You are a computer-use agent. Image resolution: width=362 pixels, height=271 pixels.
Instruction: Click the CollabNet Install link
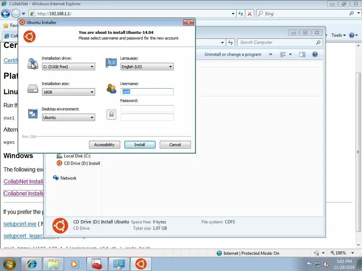pyautogui.click(x=23, y=181)
